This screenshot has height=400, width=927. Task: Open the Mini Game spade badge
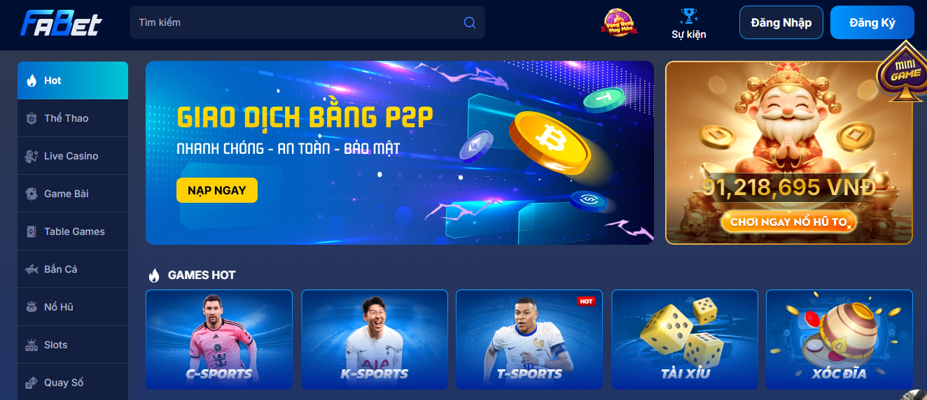coord(900,72)
